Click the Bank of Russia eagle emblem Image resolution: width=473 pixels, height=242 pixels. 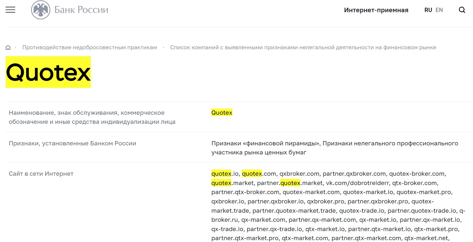(x=41, y=10)
